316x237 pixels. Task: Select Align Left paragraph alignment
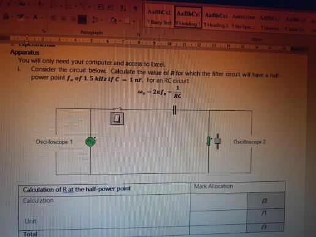click(x=54, y=18)
